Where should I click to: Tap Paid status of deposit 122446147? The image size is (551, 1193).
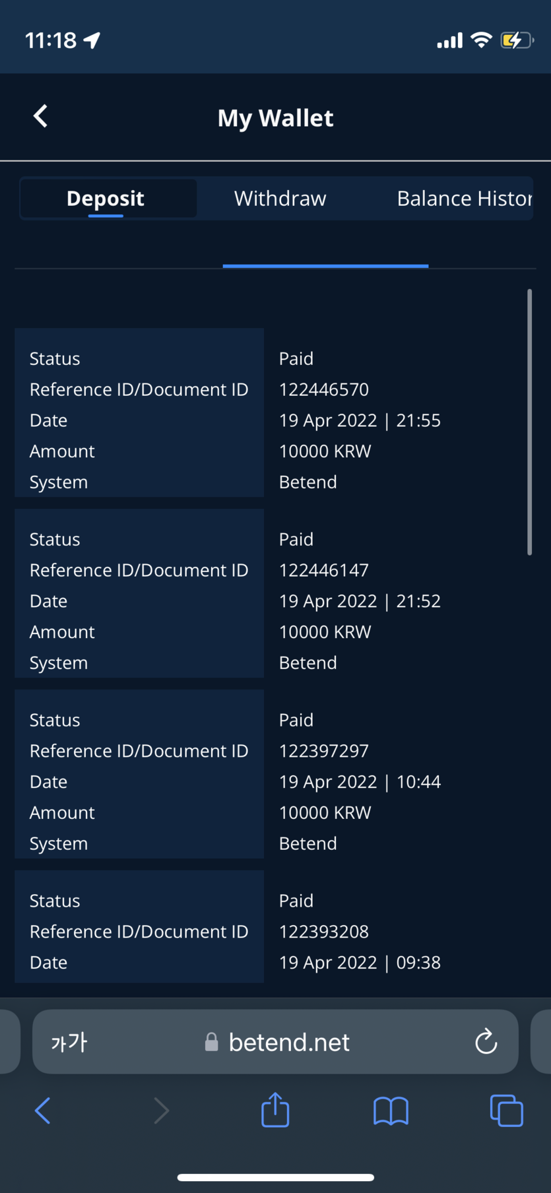coord(296,539)
